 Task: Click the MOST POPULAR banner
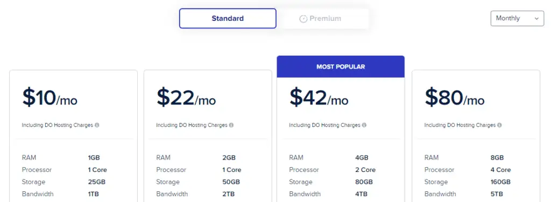pos(341,66)
